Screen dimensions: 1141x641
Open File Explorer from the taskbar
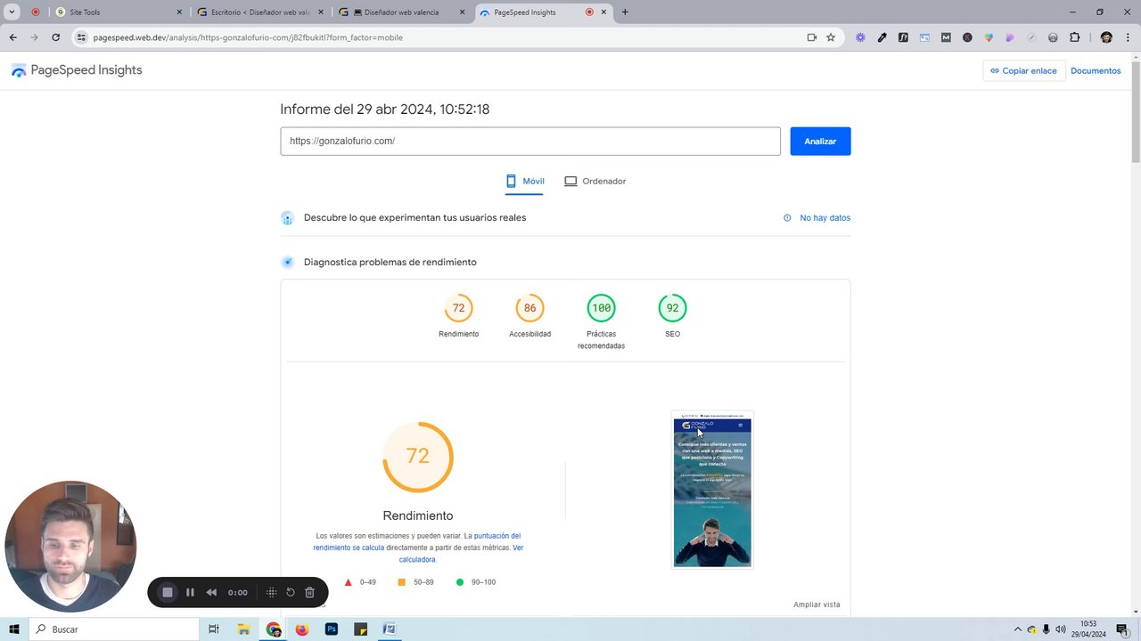pyautogui.click(x=243, y=629)
